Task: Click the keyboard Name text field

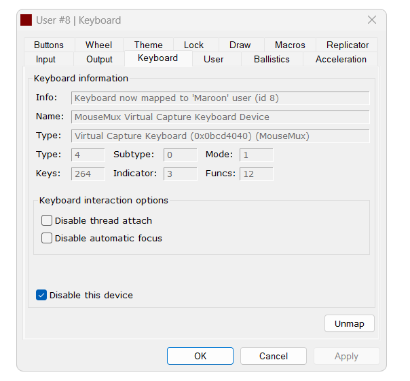Action: click(x=221, y=117)
